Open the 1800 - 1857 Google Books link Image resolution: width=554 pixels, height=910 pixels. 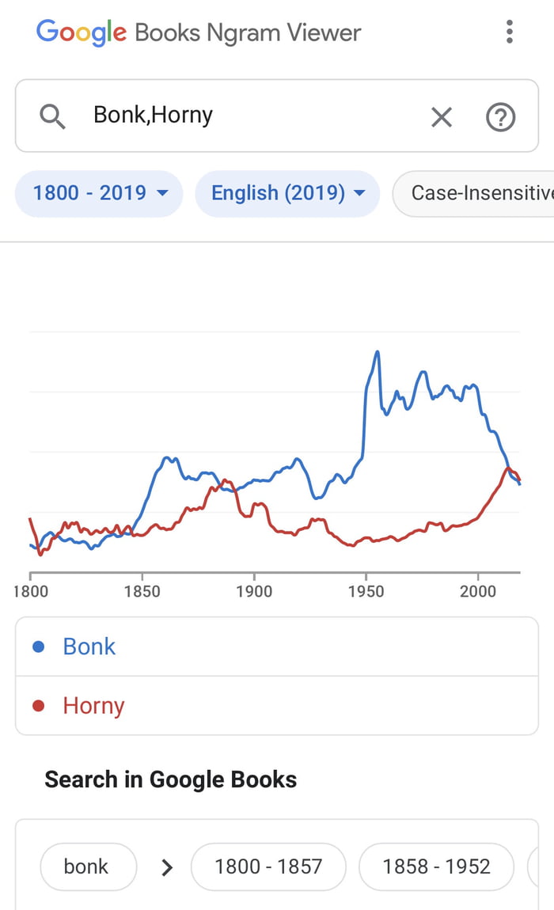(268, 866)
